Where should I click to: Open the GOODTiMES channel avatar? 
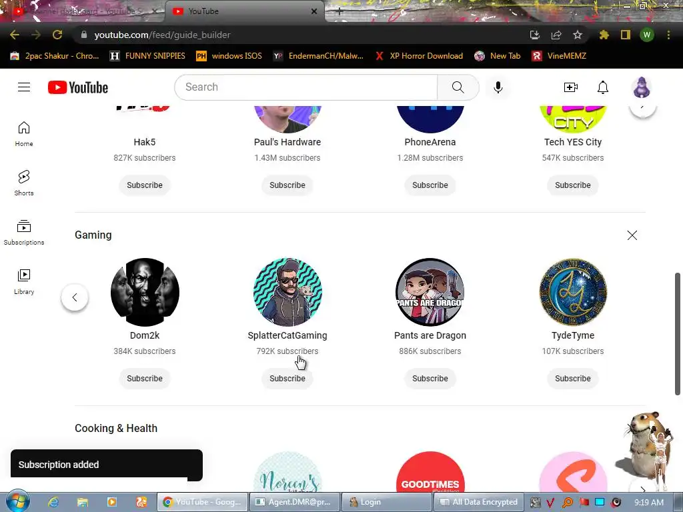click(430, 473)
